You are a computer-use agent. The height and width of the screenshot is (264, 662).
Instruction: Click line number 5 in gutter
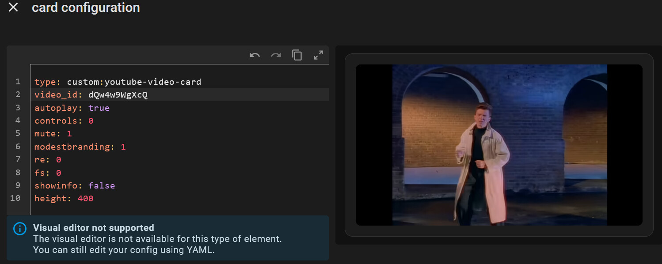[18, 133]
